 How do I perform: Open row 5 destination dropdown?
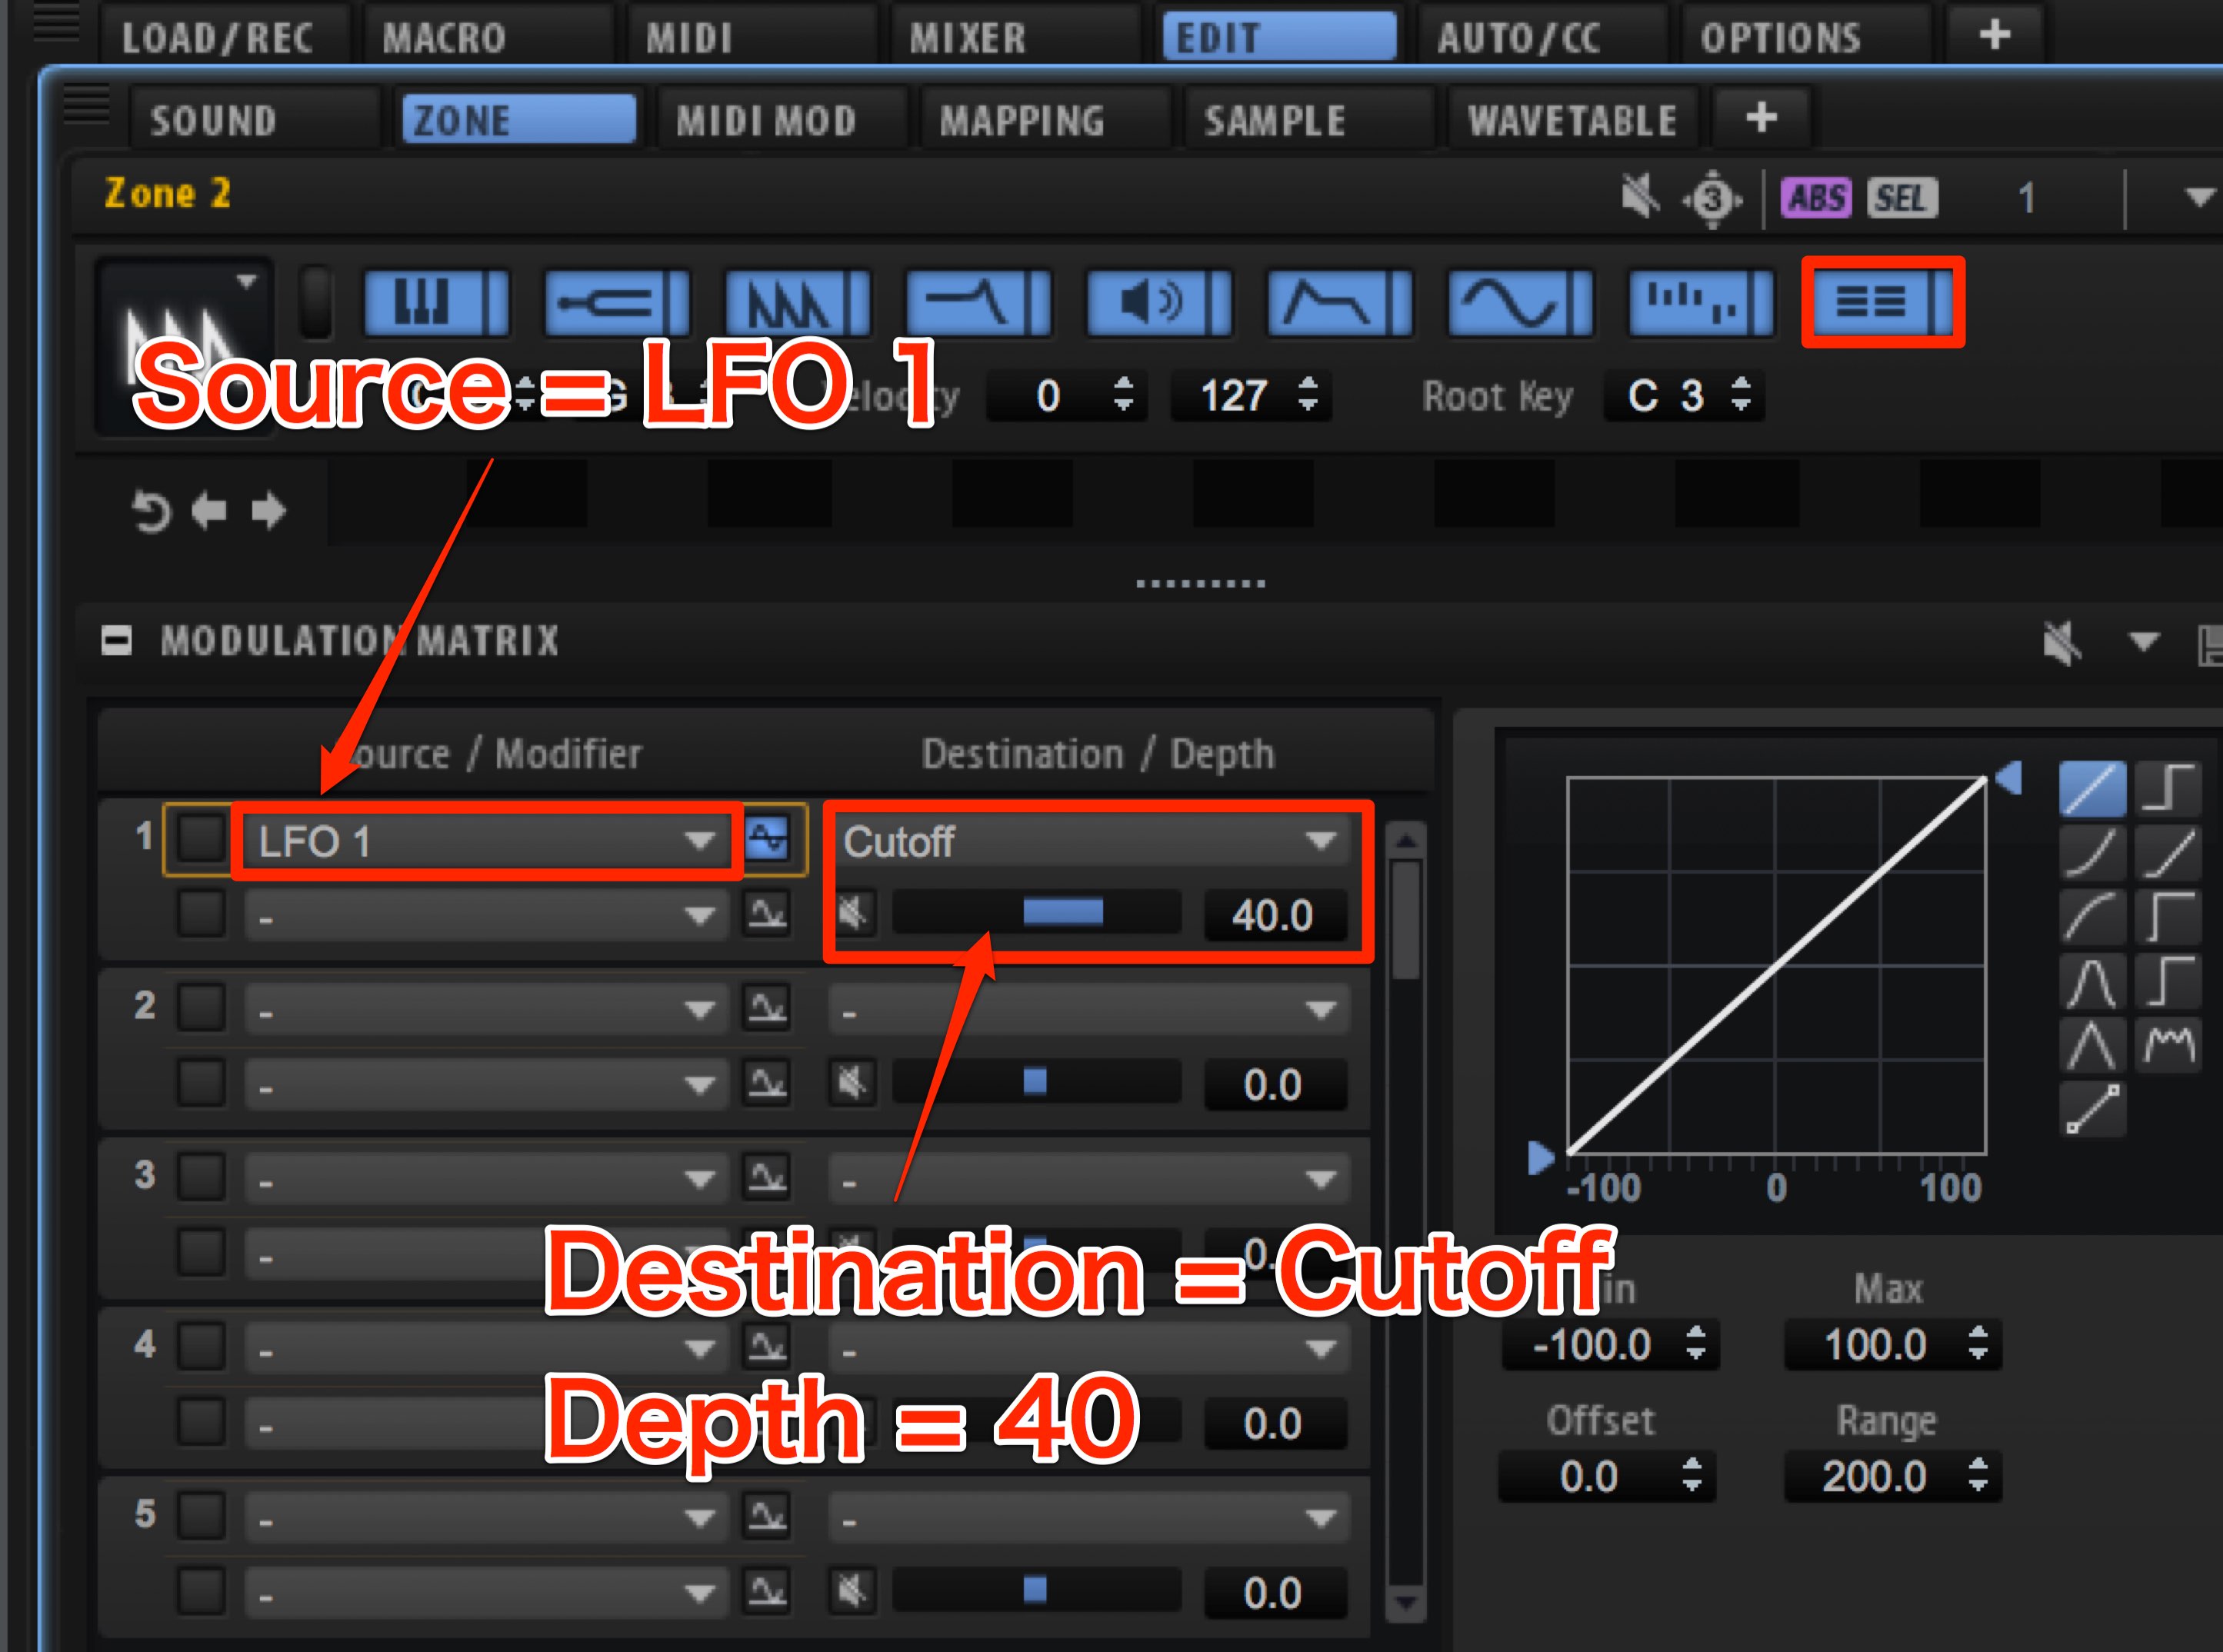pyautogui.click(x=1090, y=1519)
